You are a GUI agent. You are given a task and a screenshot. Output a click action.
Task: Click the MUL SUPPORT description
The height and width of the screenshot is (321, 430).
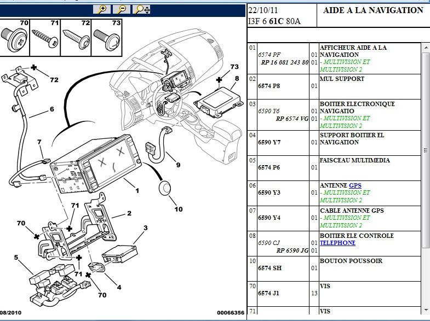[342, 79]
